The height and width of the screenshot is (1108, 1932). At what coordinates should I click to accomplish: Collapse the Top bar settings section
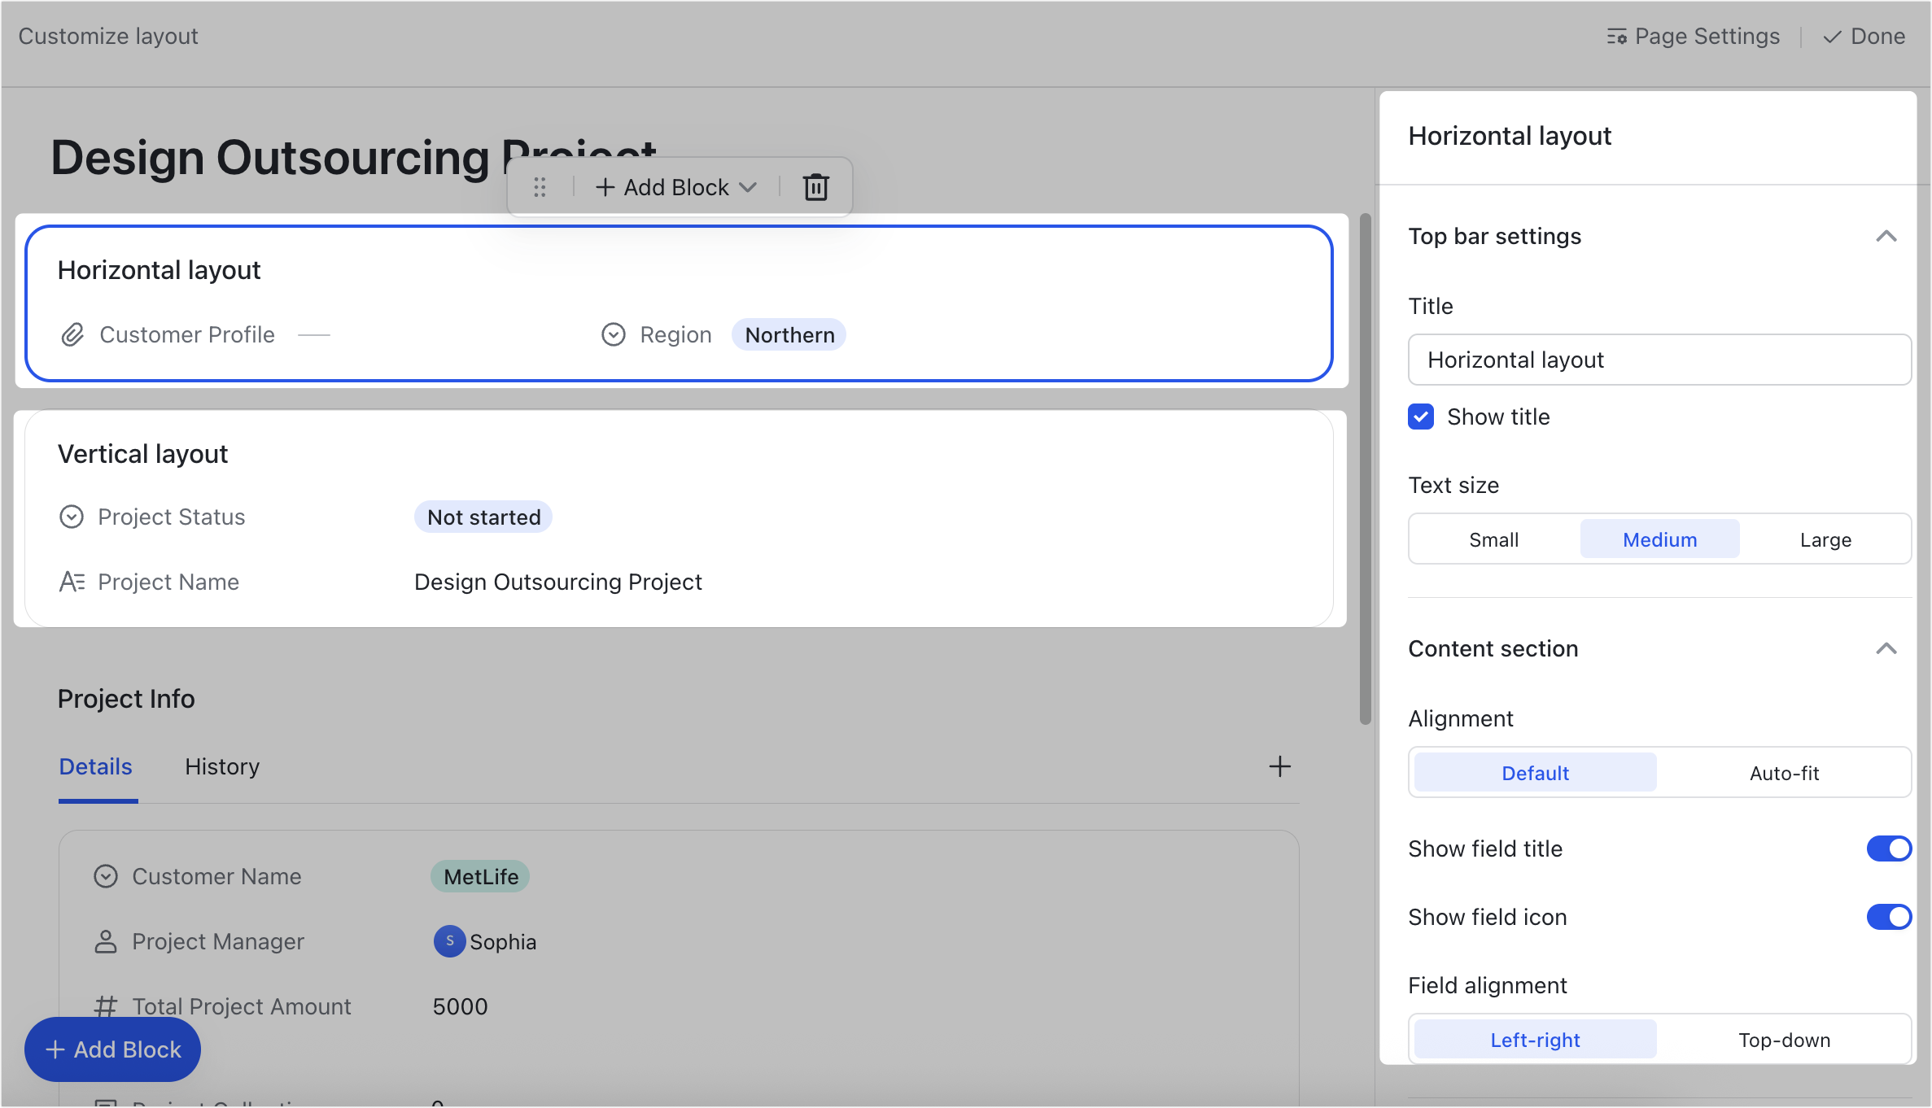point(1886,236)
